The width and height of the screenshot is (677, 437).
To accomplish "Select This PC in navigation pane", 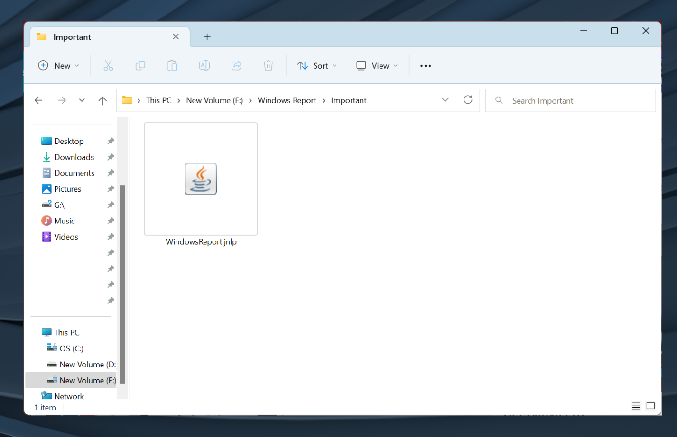I will pyautogui.click(x=66, y=332).
